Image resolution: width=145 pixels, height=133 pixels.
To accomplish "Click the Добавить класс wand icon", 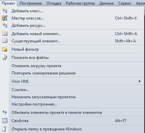I will click(x=5, y=11).
